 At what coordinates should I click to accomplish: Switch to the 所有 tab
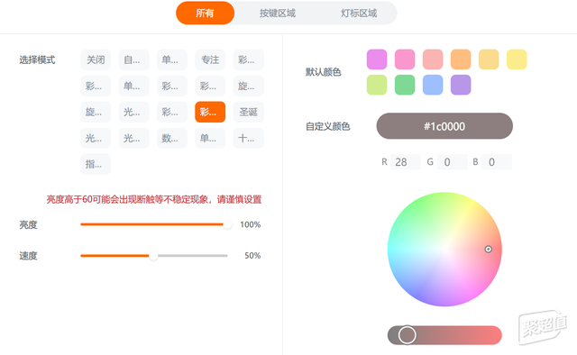pos(205,14)
